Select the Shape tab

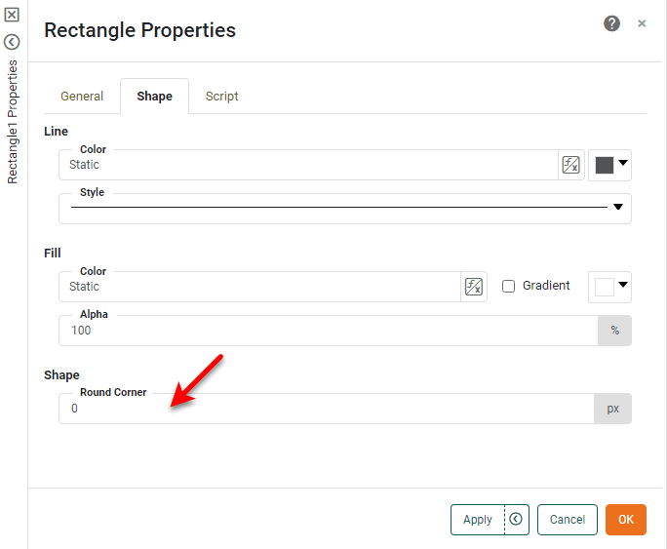(154, 97)
